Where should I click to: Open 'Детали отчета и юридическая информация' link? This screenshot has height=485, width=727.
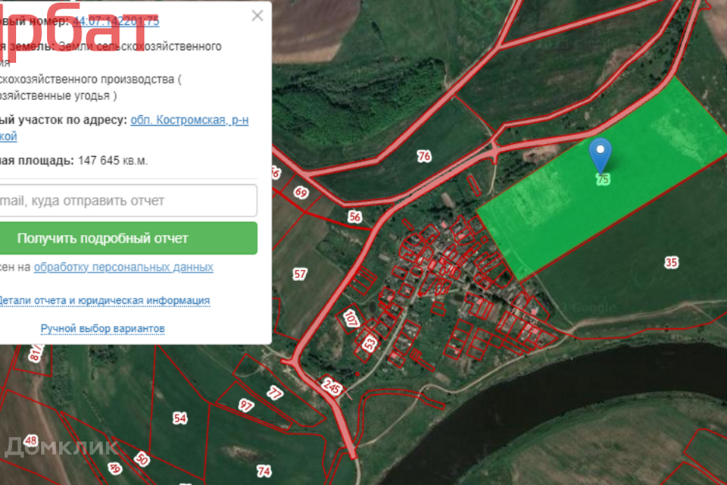pyautogui.click(x=103, y=300)
